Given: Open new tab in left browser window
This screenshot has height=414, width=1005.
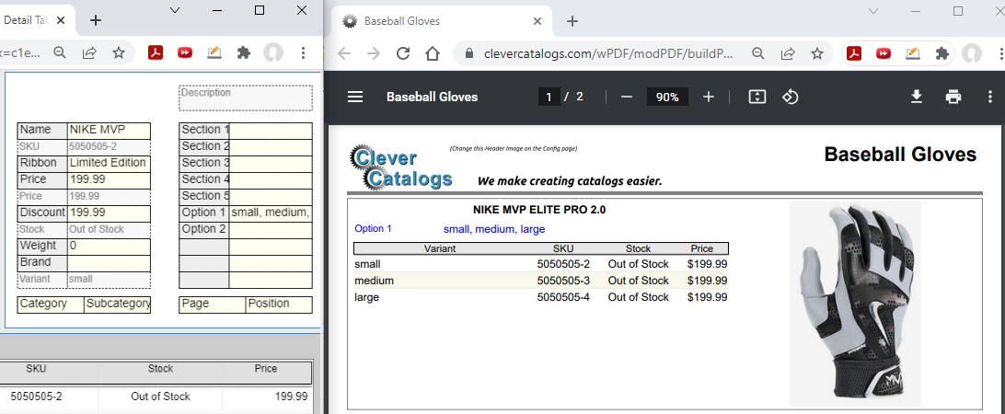Looking at the screenshot, I should (96, 20).
